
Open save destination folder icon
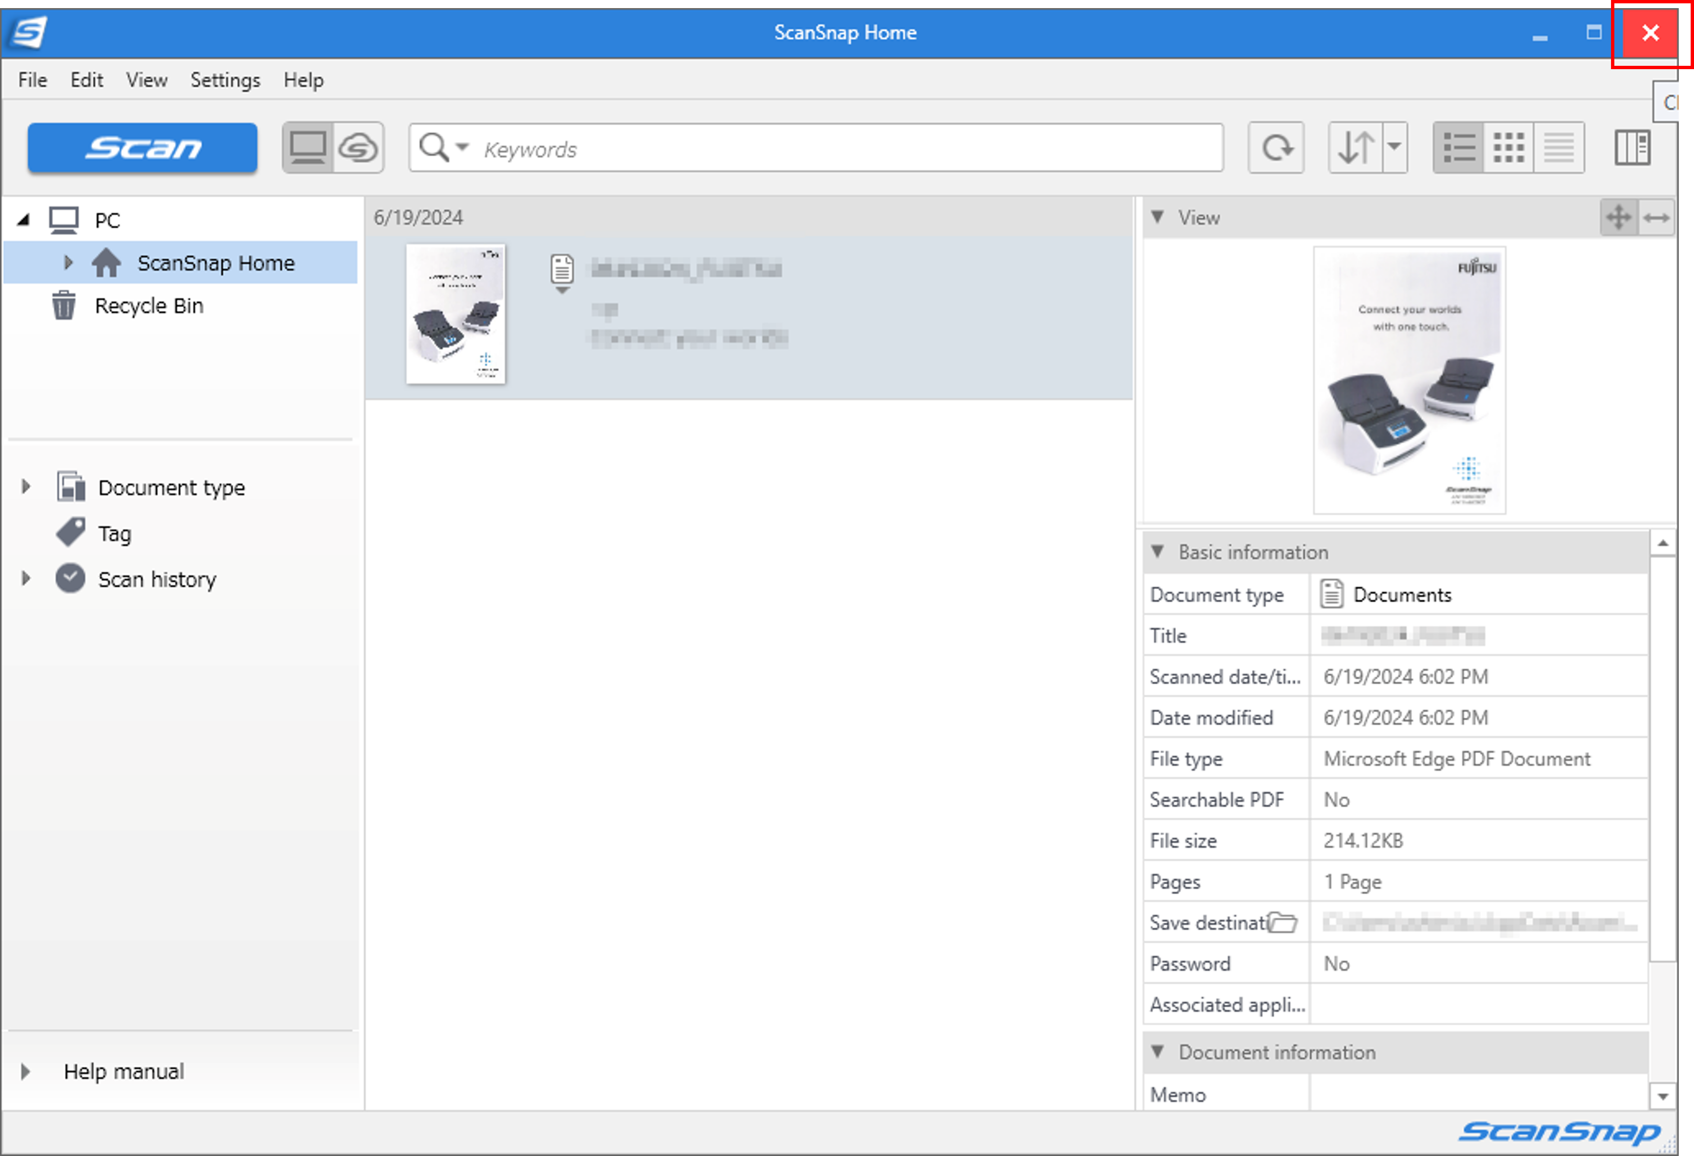pos(1283,923)
